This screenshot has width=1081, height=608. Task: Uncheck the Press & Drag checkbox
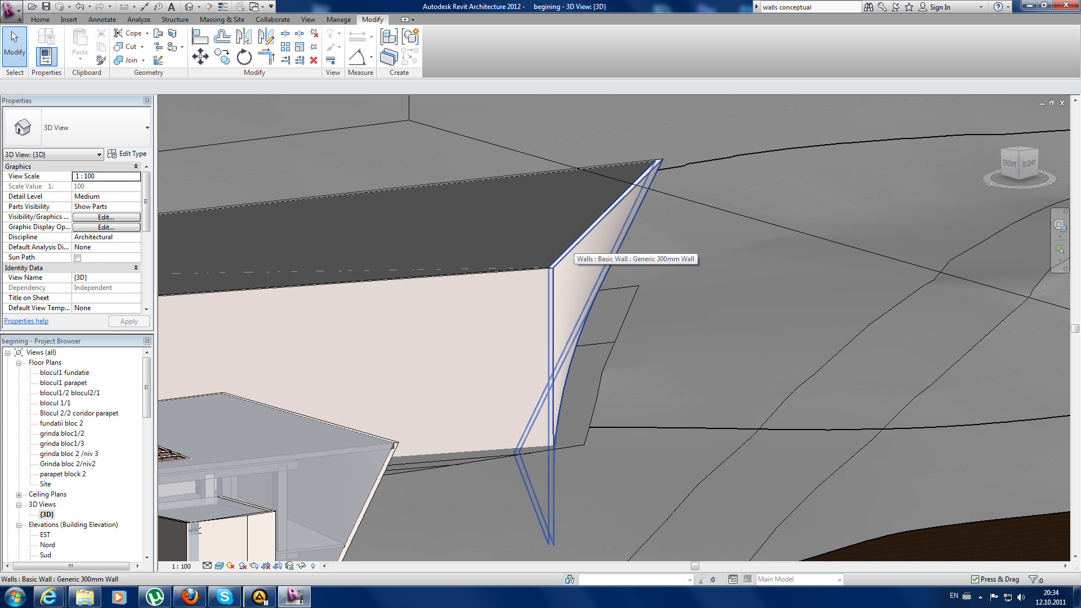pyautogui.click(x=975, y=579)
